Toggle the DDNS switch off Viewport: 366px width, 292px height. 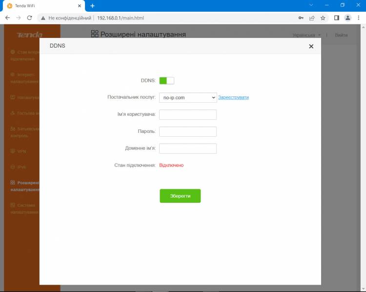click(167, 81)
